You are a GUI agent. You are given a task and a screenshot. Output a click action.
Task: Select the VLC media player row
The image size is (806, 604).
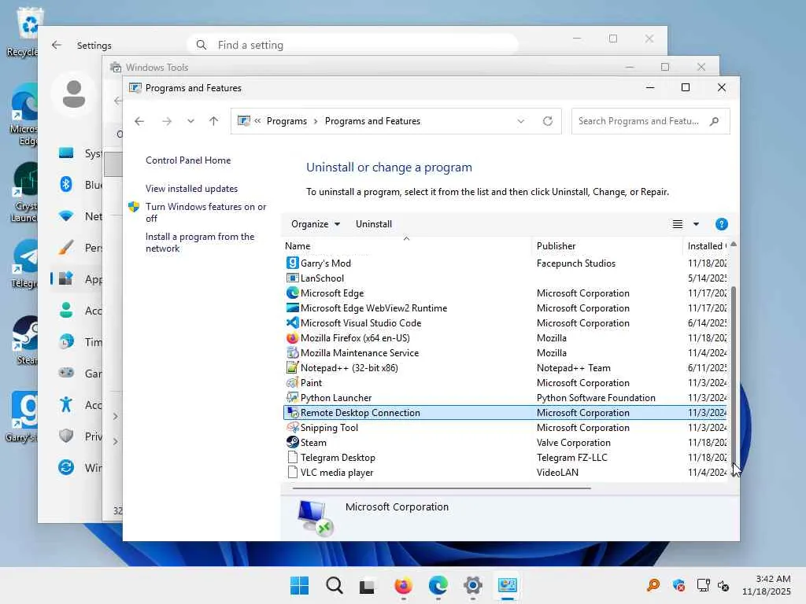[505, 472]
